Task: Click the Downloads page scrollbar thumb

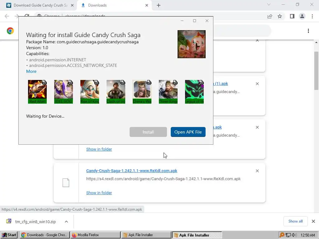Action: pyautogui.click(x=316, y=71)
